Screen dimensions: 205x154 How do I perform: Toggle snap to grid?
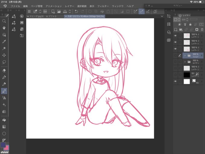(x=148, y=11)
